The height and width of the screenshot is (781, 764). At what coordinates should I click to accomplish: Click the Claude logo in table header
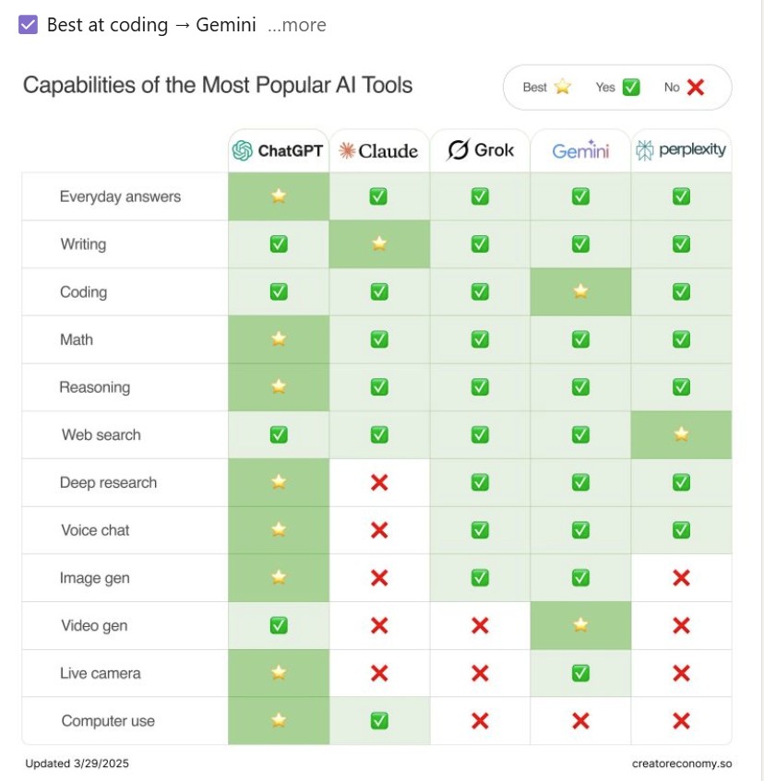378,150
